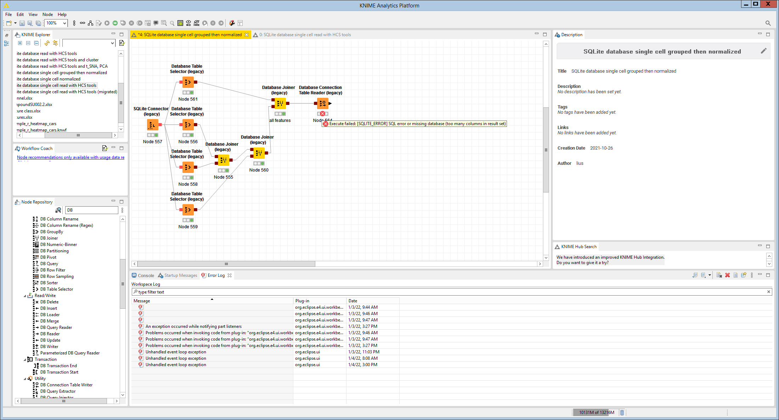This screenshot has height=420, width=779.
Task: Refresh KNIME Explorer with orange arrows icon
Action: (47, 43)
